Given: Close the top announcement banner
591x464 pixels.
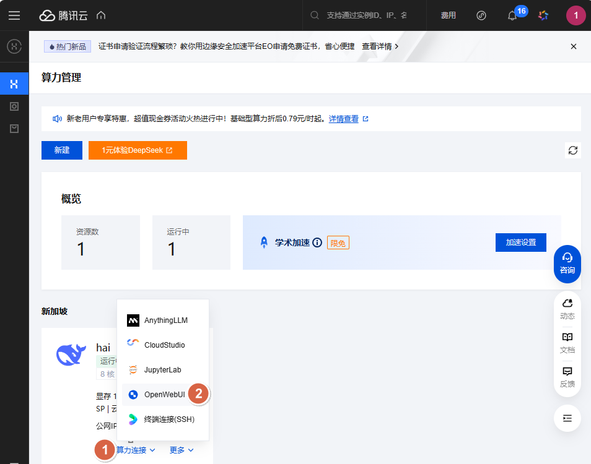Looking at the screenshot, I should coord(573,46).
